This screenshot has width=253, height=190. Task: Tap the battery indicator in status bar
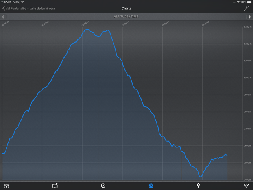point(249,2)
